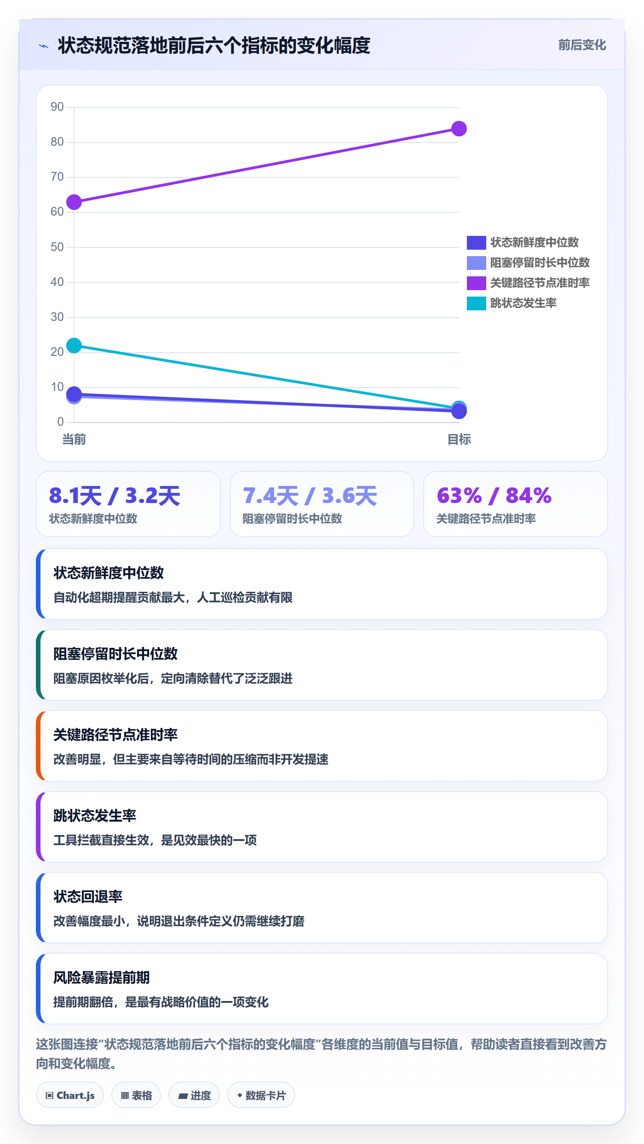Click the 目标 x-axis label

tap(459, 440)
